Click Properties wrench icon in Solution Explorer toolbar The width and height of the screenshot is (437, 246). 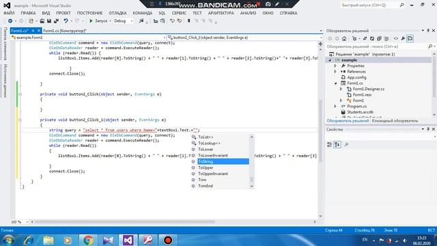point(403,38)
